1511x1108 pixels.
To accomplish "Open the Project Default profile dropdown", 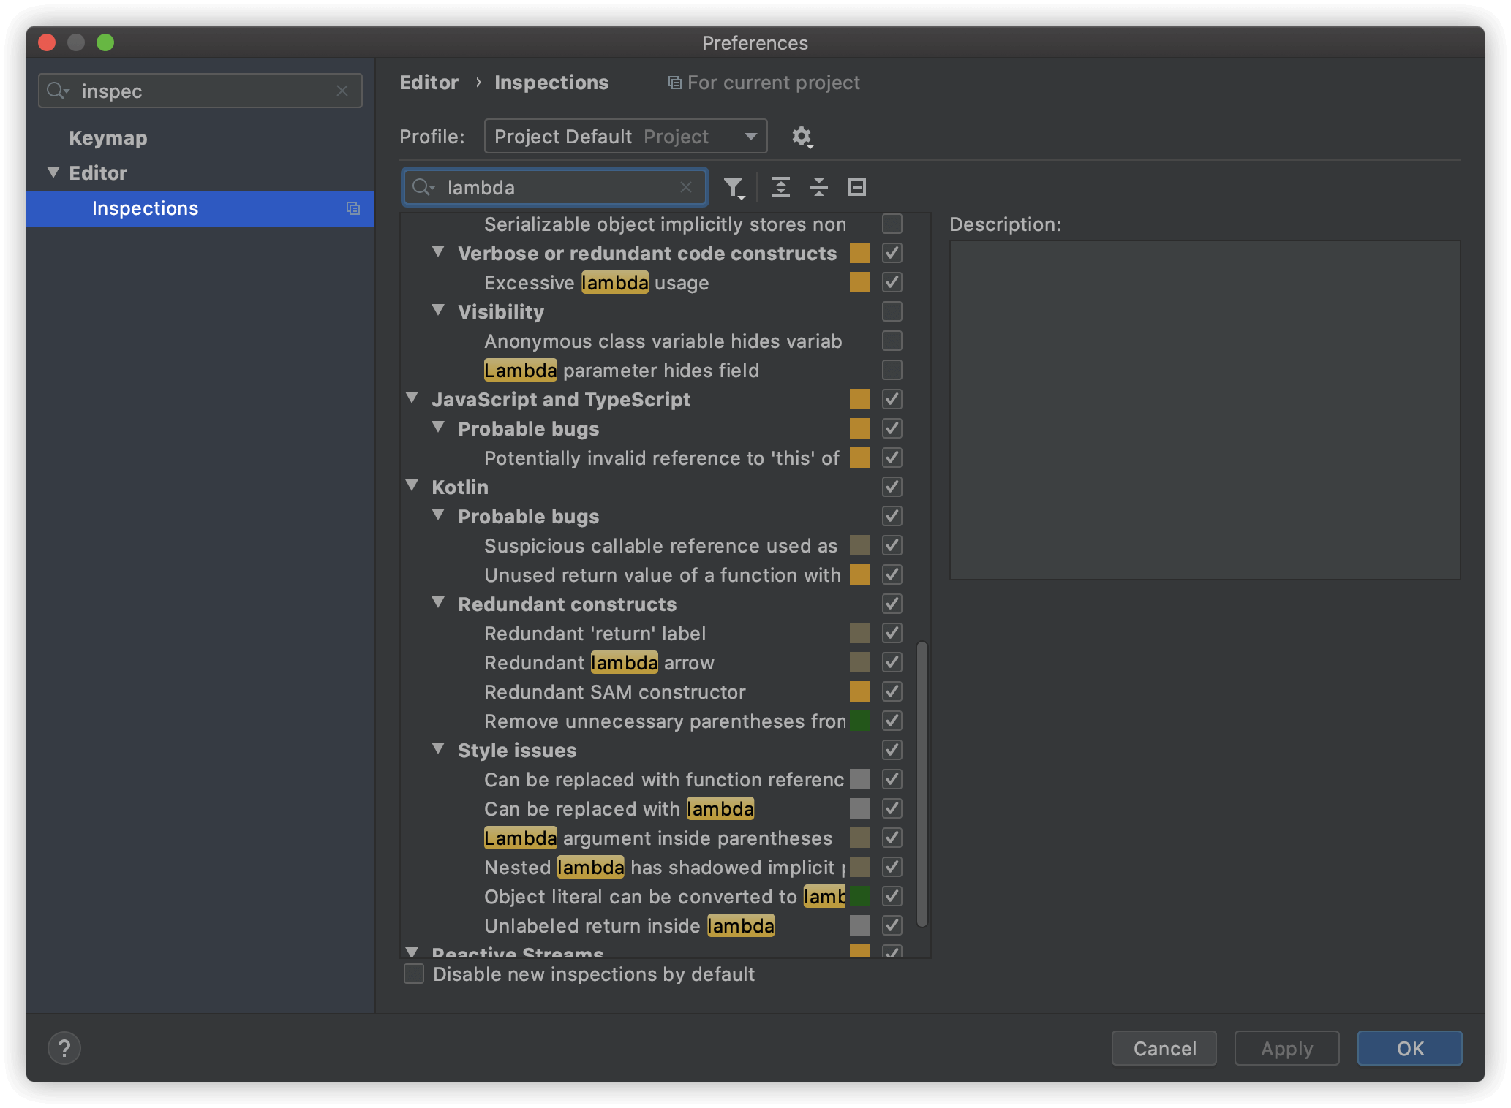I will (625, 137).
